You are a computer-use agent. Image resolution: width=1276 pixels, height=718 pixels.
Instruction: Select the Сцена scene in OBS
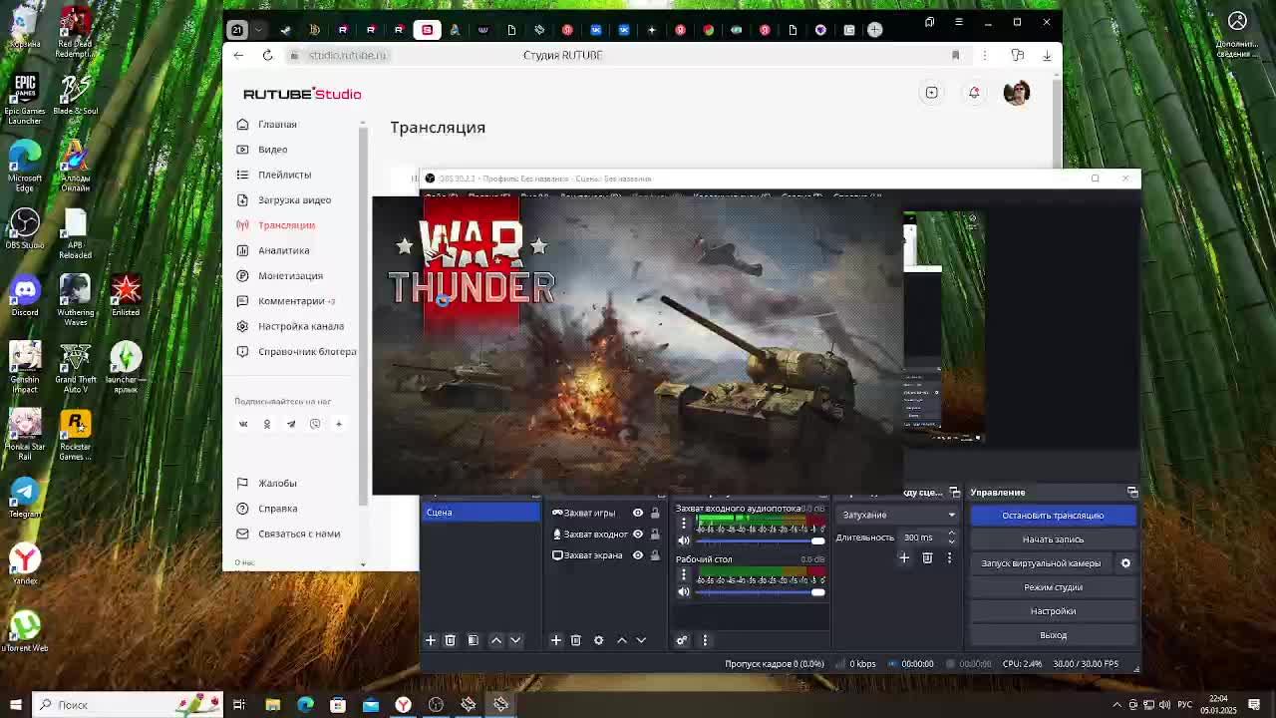pos(480,513)
